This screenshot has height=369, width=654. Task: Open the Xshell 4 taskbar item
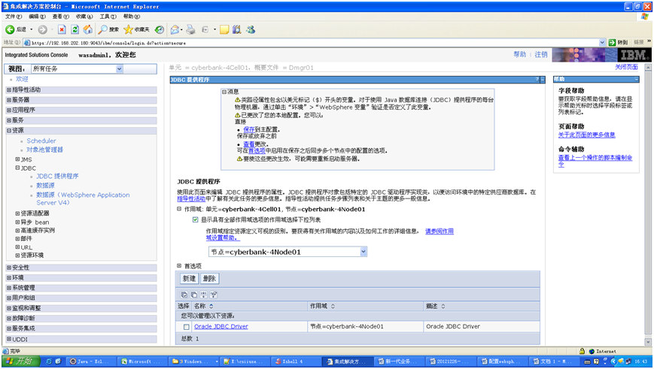pyautogui.click(x=296, y=361)
